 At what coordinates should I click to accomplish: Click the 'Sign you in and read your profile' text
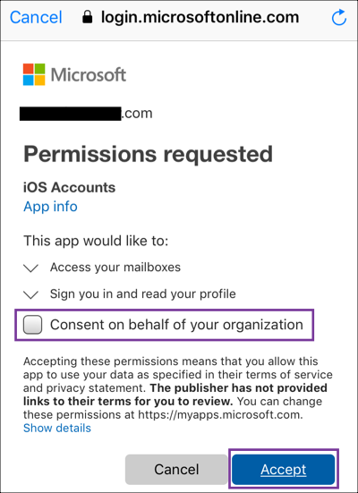143,294
